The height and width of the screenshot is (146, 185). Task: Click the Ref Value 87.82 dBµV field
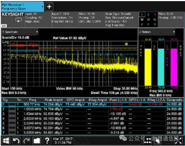pos(70,38)
